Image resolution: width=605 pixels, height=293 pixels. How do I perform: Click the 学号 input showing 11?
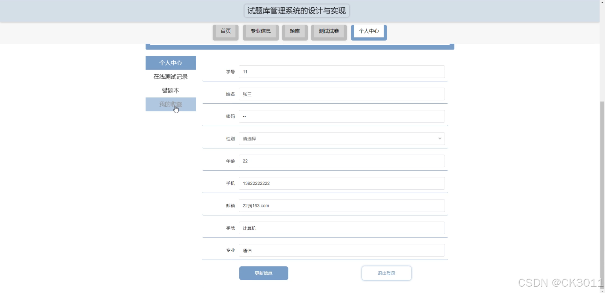[x=341, y=72]
